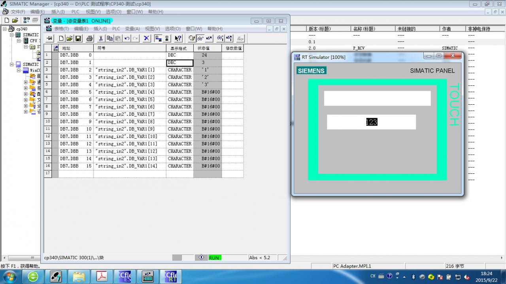Click the pin/always-on-top icon in variable table toolbar
506x284 pixels.
click(x=50, y=38)
